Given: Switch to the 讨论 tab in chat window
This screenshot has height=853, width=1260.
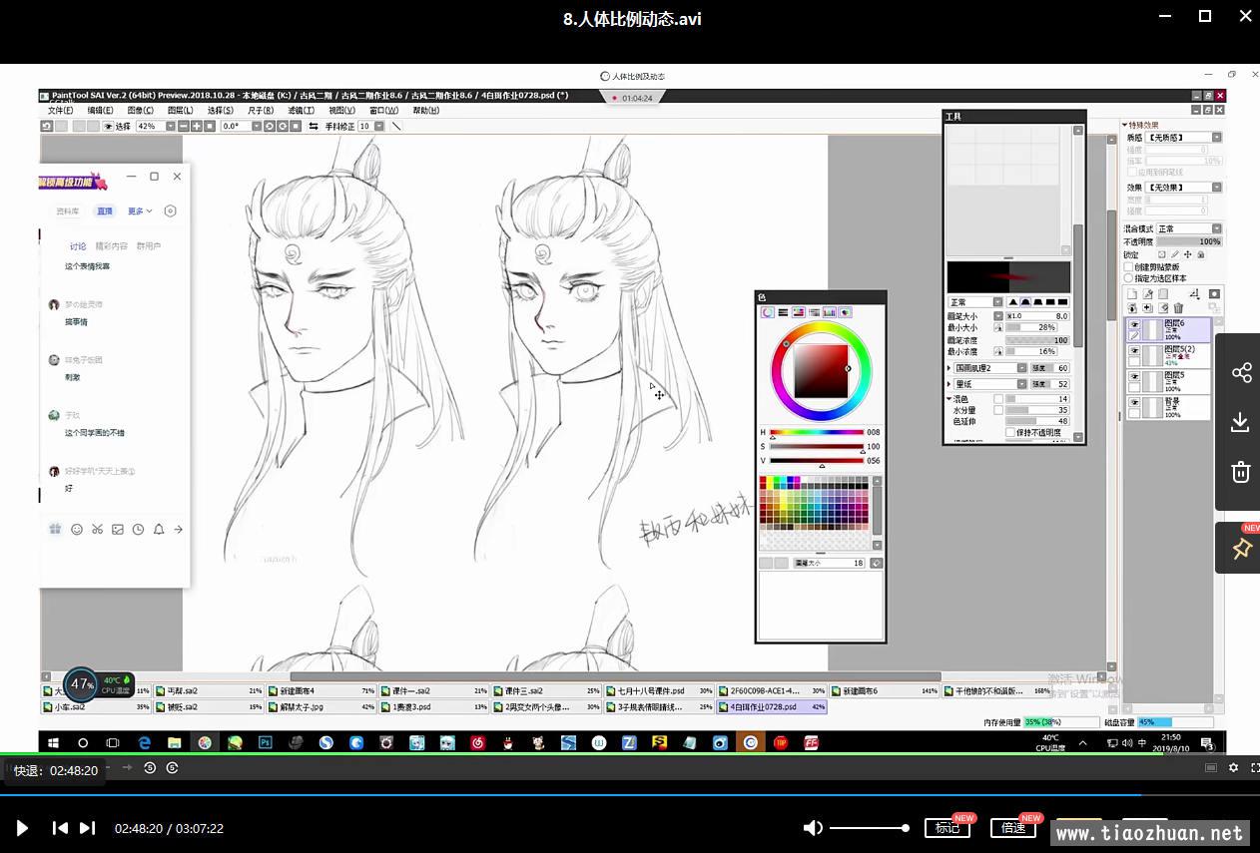Looking at the screenshot, I should (x=78, y=246).
